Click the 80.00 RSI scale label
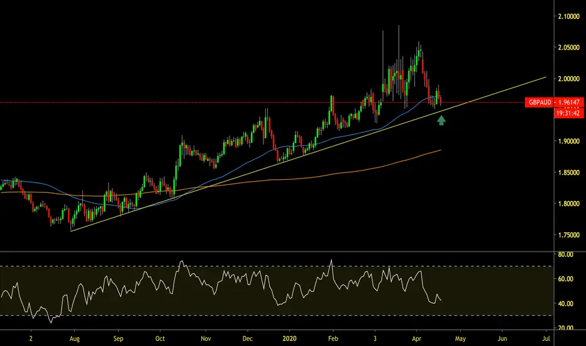This screenshot has height=346, width=586. (x=565, y=254)
